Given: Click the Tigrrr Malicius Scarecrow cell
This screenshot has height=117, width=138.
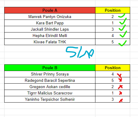Looking at the screenshot, I should [x=50, y=93].
